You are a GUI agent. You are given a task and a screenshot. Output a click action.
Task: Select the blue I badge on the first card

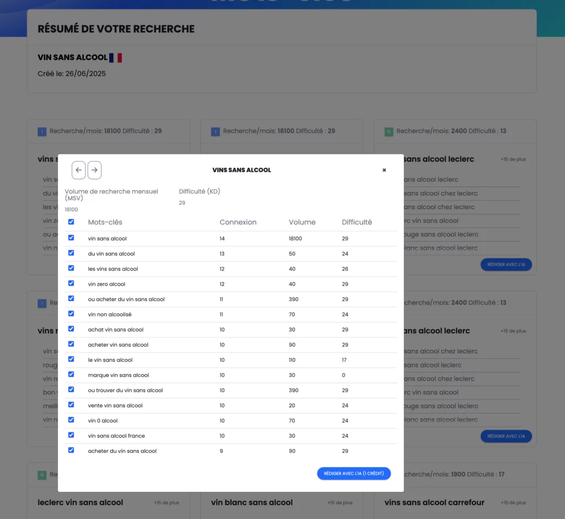point(42,132)
